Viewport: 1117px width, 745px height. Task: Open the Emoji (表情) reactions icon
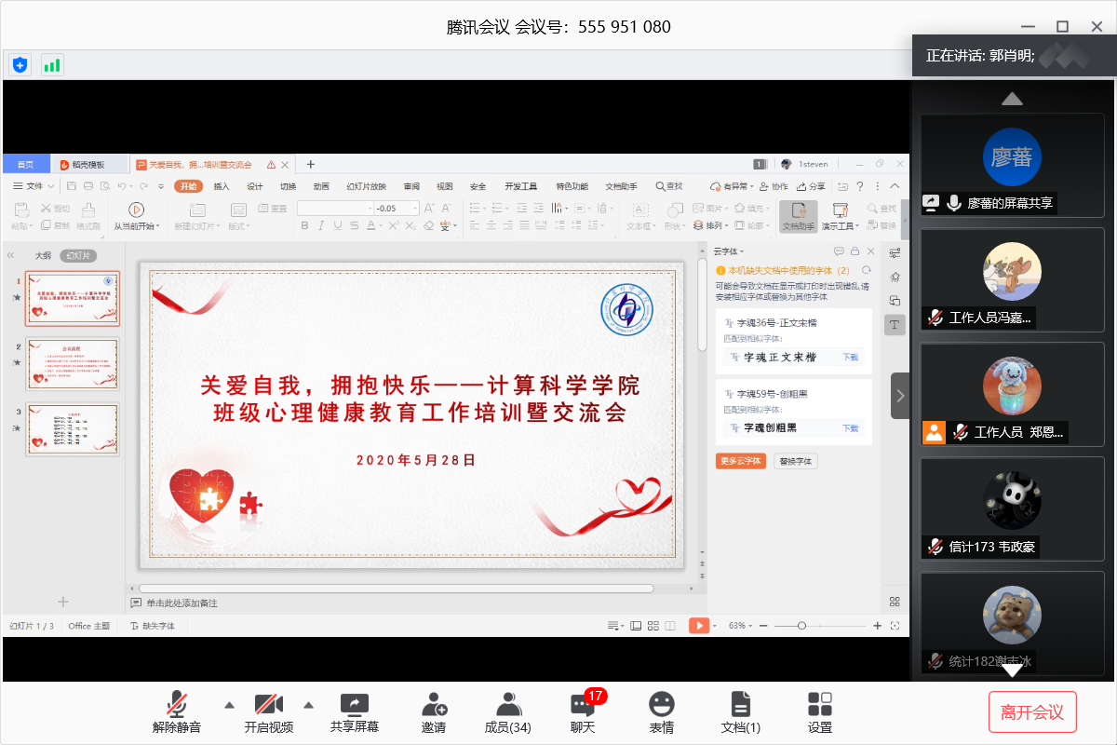click(661, 713)
